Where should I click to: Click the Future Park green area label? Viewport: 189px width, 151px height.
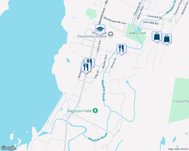181,101
